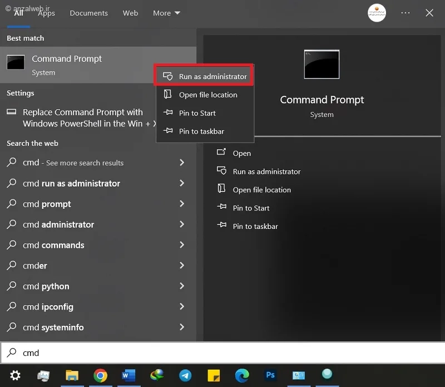Screen dimensions: 445x387
Task: Expand the 'cmd systeminfo' suggestion chevron
Action: pyautogui.click(x=182, y=327)
